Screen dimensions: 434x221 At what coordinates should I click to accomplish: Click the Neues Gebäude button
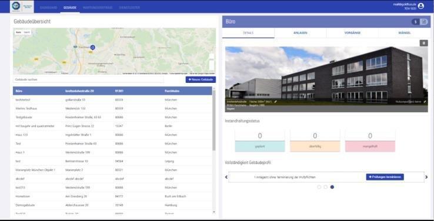tap(201, 80)
